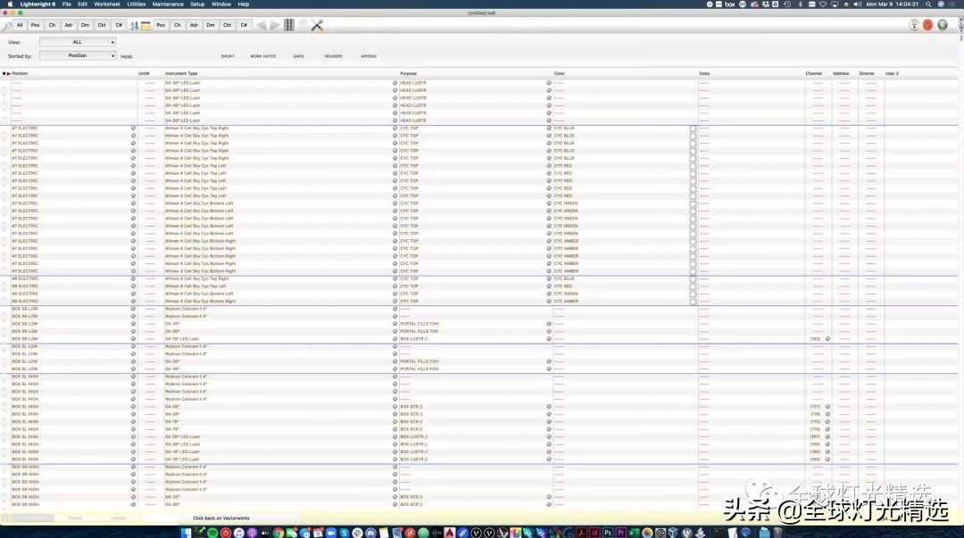Click the magnifying glass find icon
This screenshot has width=964, height=538.
click(7, 25)
